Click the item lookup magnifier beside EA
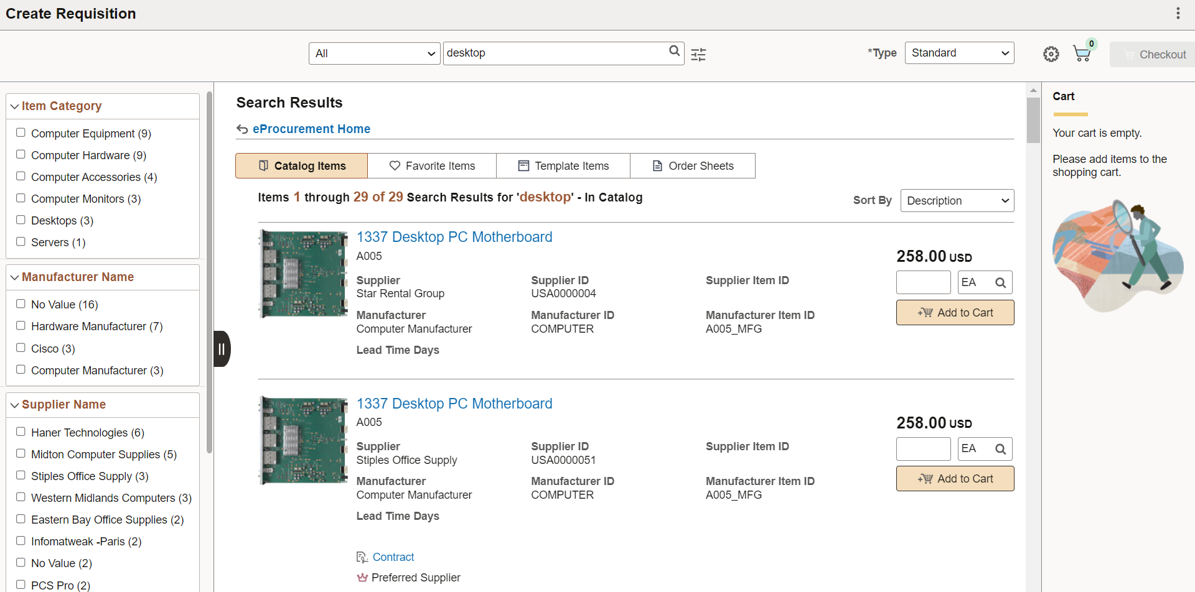The width and height of the screenshot is (1195, 592). click(1000, 282)
